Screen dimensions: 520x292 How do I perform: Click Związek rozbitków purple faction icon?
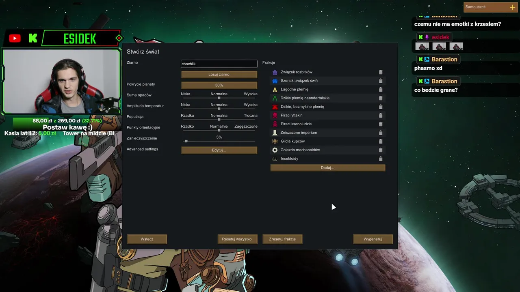coord(275,72)
